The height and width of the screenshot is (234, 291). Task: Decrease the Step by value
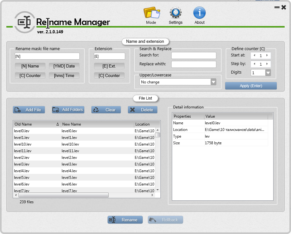(254, 64)
